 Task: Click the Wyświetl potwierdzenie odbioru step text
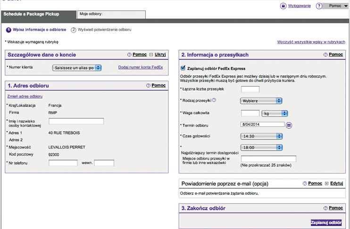point(104,30)
